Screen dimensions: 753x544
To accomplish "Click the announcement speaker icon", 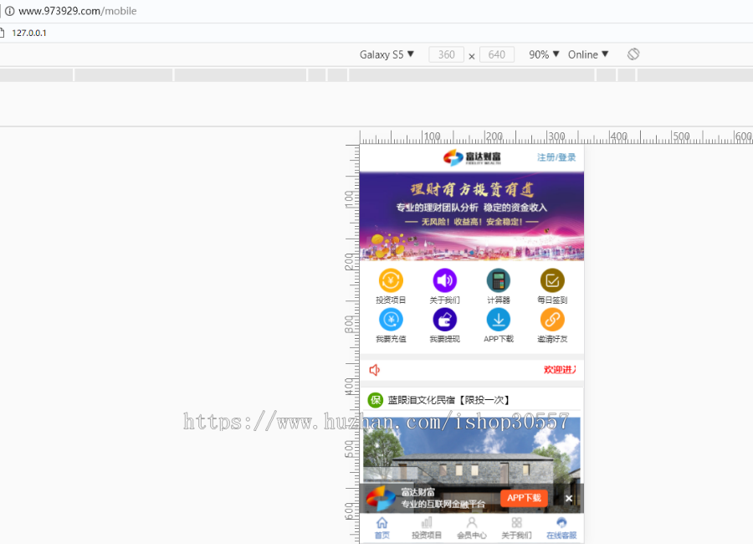I will pos(374,369).
